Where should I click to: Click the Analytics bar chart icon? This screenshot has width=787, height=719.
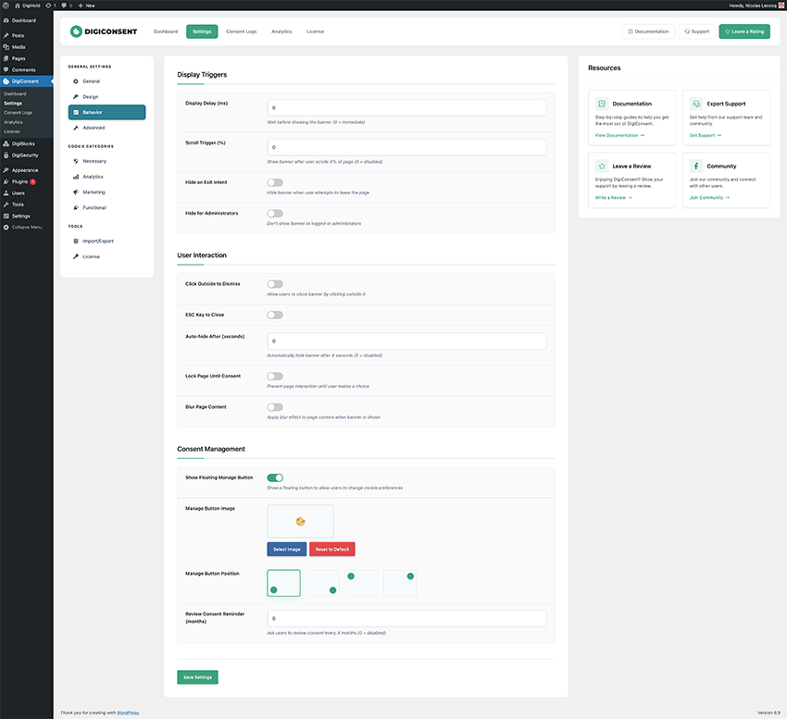[76, 177]
